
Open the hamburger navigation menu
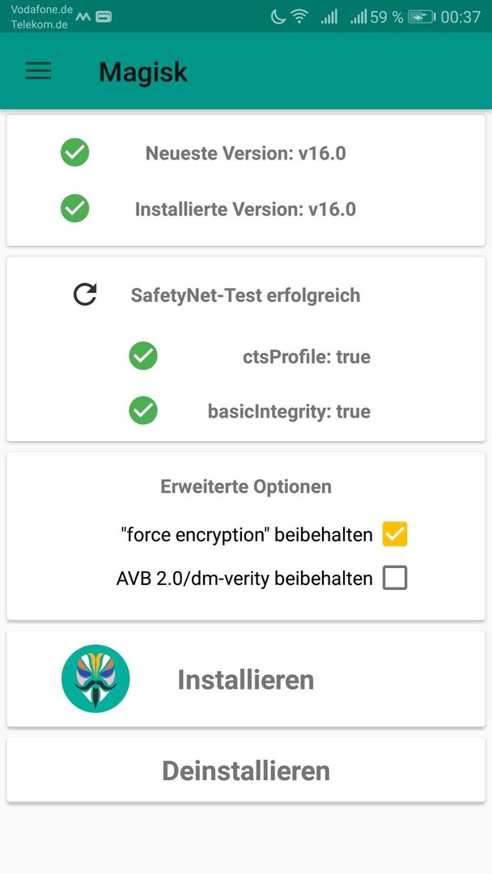(x=39, y=71)
